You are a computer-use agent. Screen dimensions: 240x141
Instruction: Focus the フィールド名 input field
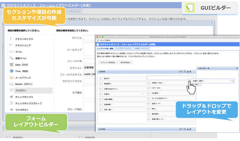click(89, 61)
